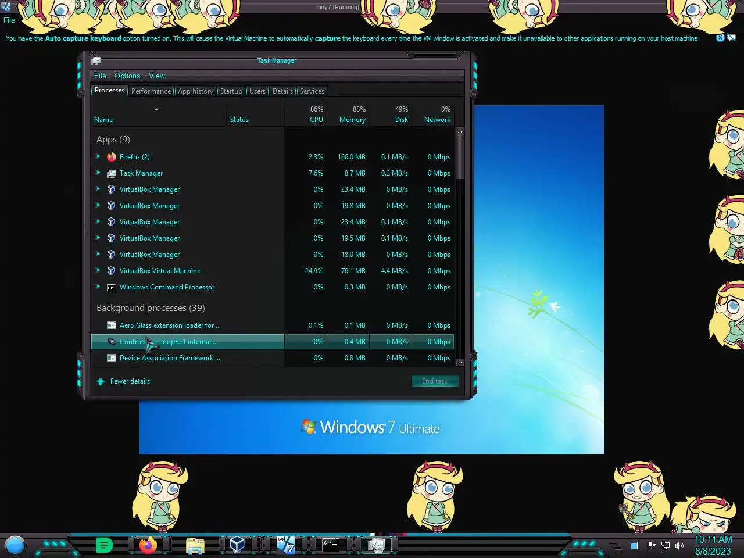Expand the Task Manager process row

[98, 173]
